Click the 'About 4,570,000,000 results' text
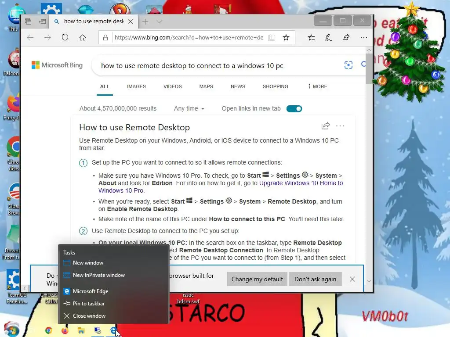Image resolution: width=450 pixels, height=337 pixels. point(118,109)
